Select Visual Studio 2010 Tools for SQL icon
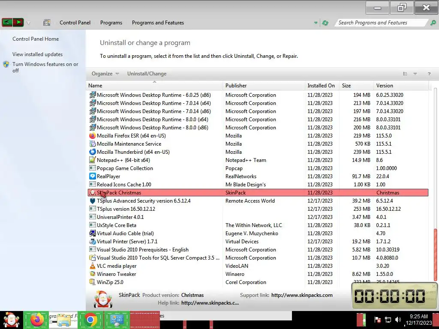The image size is (439, 329). click(x=93, y=257)
